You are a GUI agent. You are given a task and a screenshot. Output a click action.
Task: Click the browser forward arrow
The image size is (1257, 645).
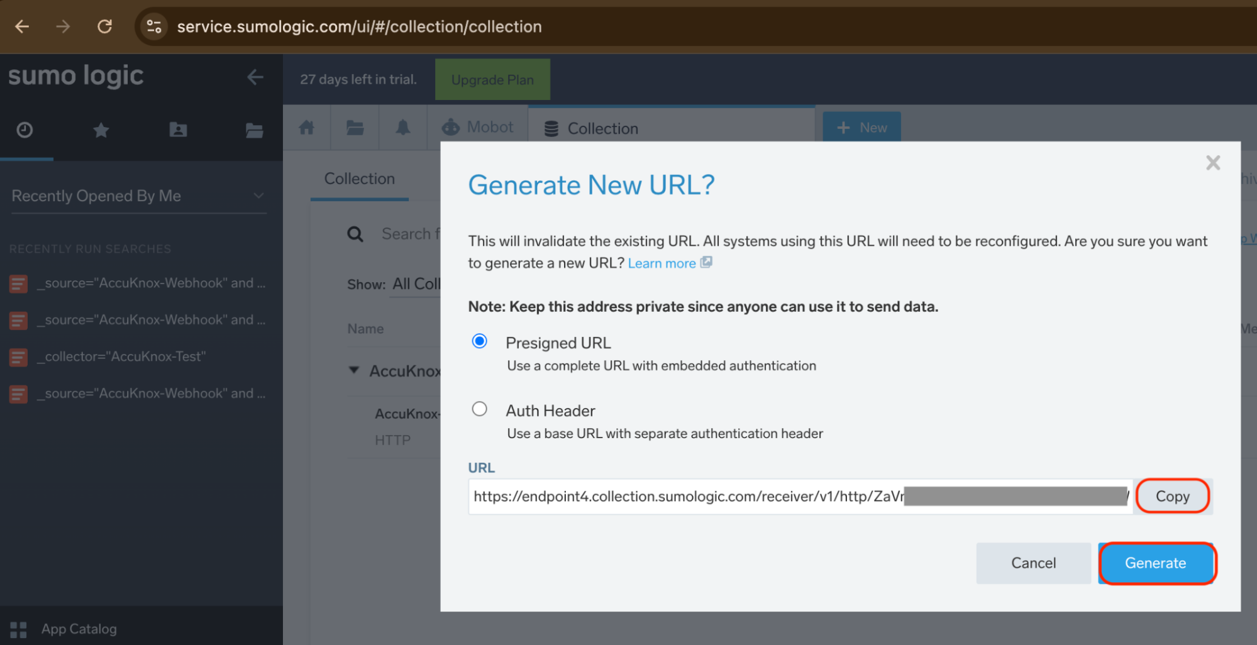(x=63, y=26)
